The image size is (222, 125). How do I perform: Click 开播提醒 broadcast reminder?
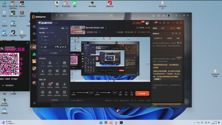coord(140,27)
